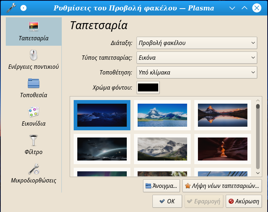Viewport: 268px width, 212px height.
Task: Select the dark blue night mountain wallpaper
Action: [102, 115]
